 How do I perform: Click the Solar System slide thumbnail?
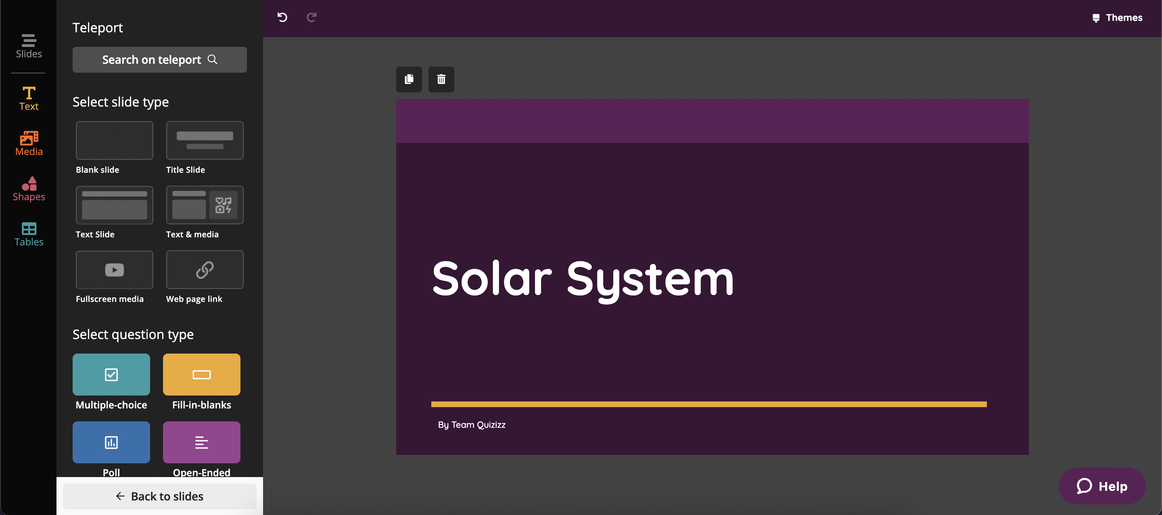[711, 277]
